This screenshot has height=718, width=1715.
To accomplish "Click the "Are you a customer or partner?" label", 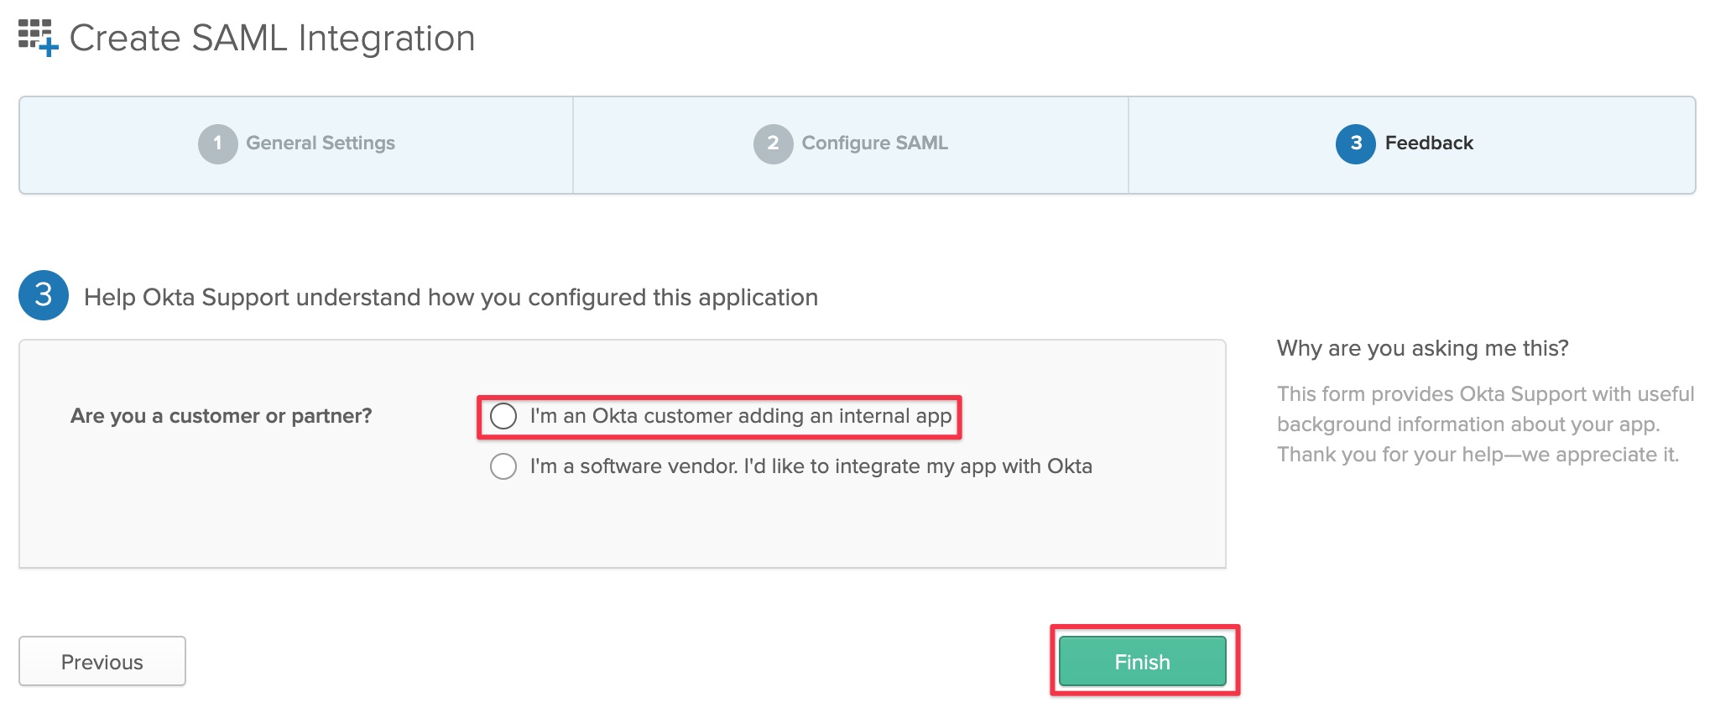I will click(x=222, y=416).
